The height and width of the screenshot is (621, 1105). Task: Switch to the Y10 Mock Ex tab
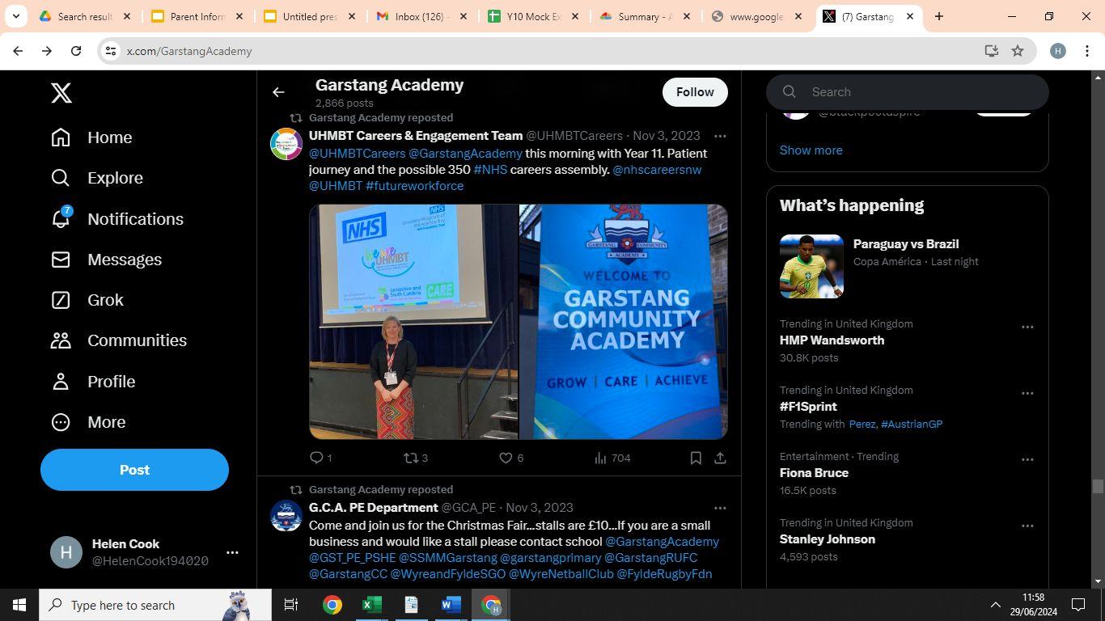point(532,16)
